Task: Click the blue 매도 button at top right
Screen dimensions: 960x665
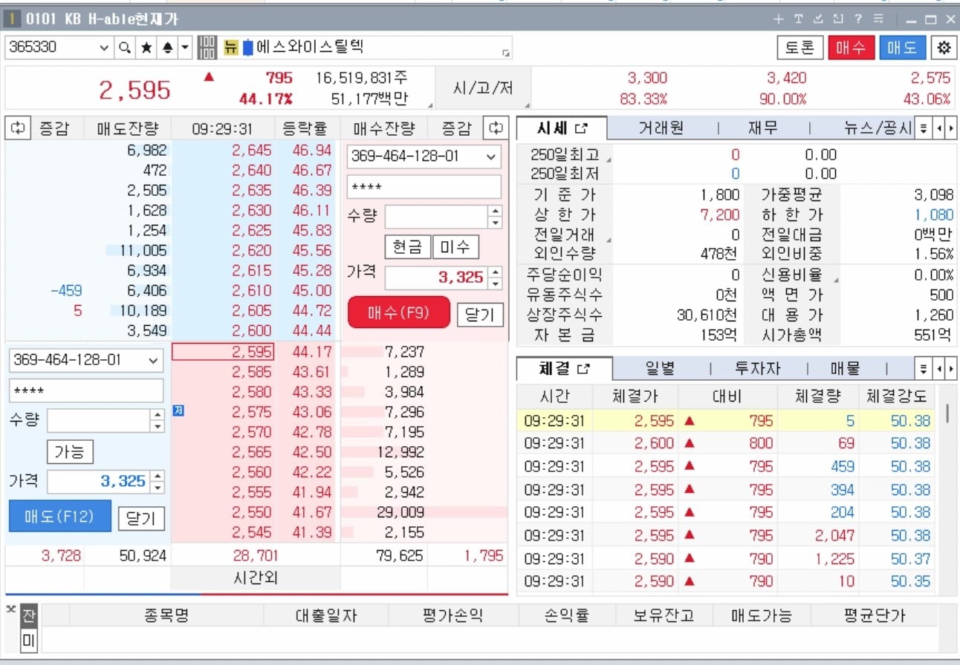Action: point(901,48)
